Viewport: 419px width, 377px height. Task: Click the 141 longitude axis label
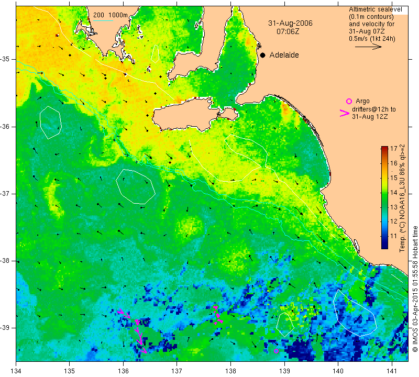click(392, 371)
